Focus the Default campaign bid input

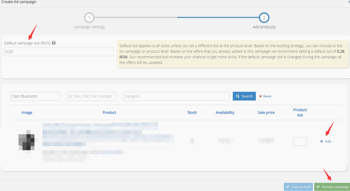59,52
